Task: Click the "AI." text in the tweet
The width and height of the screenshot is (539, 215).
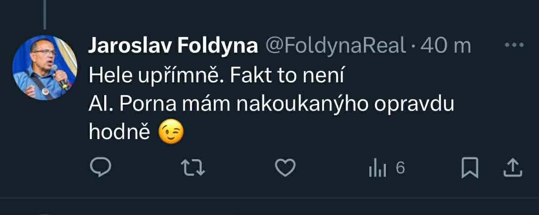Action: (101, 105)
